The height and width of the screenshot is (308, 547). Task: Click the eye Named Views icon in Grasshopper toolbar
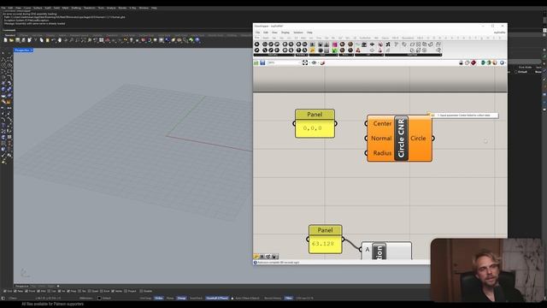point(314,62)
